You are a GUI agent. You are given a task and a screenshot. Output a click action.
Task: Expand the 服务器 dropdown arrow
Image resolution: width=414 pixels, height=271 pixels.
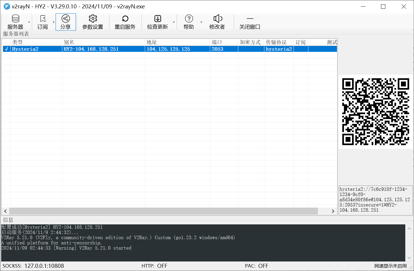point(29,22)
